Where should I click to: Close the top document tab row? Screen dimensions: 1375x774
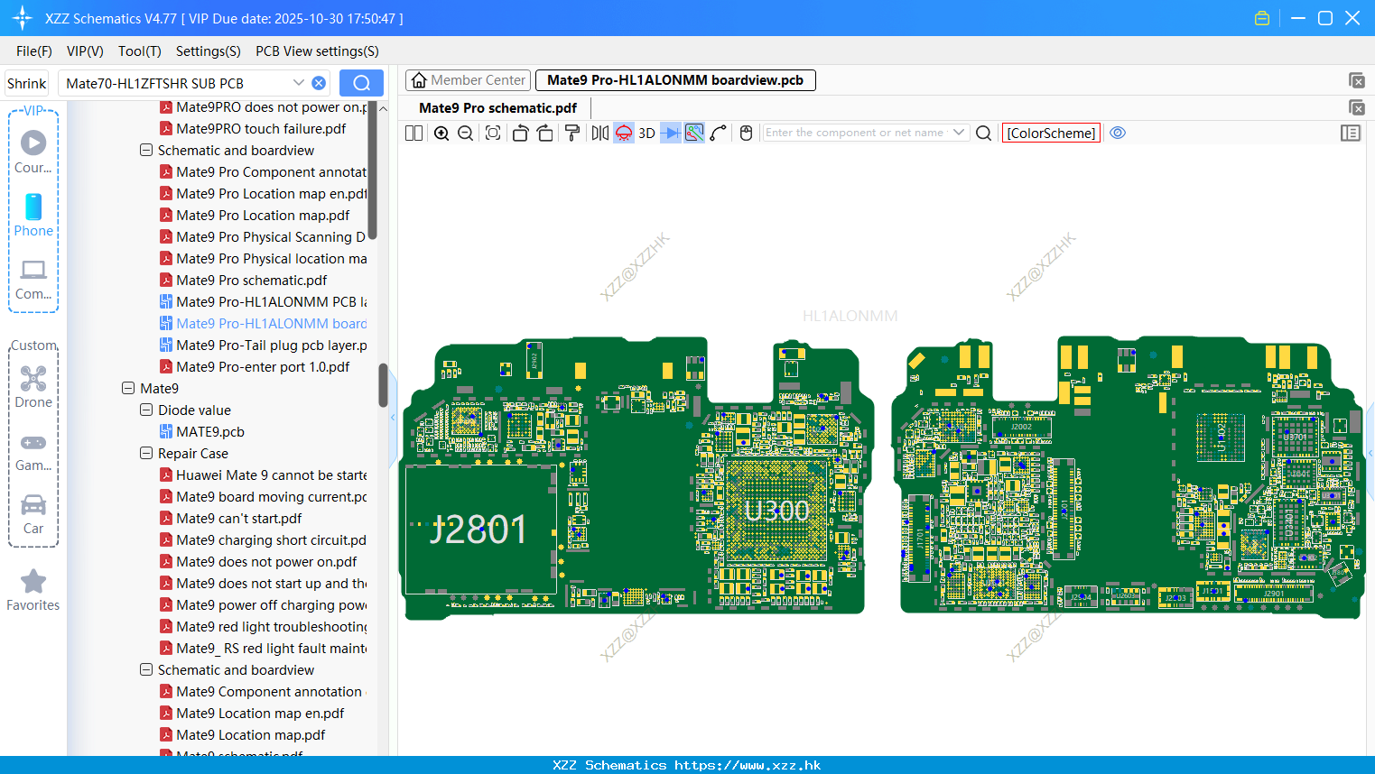point(1356,80)
